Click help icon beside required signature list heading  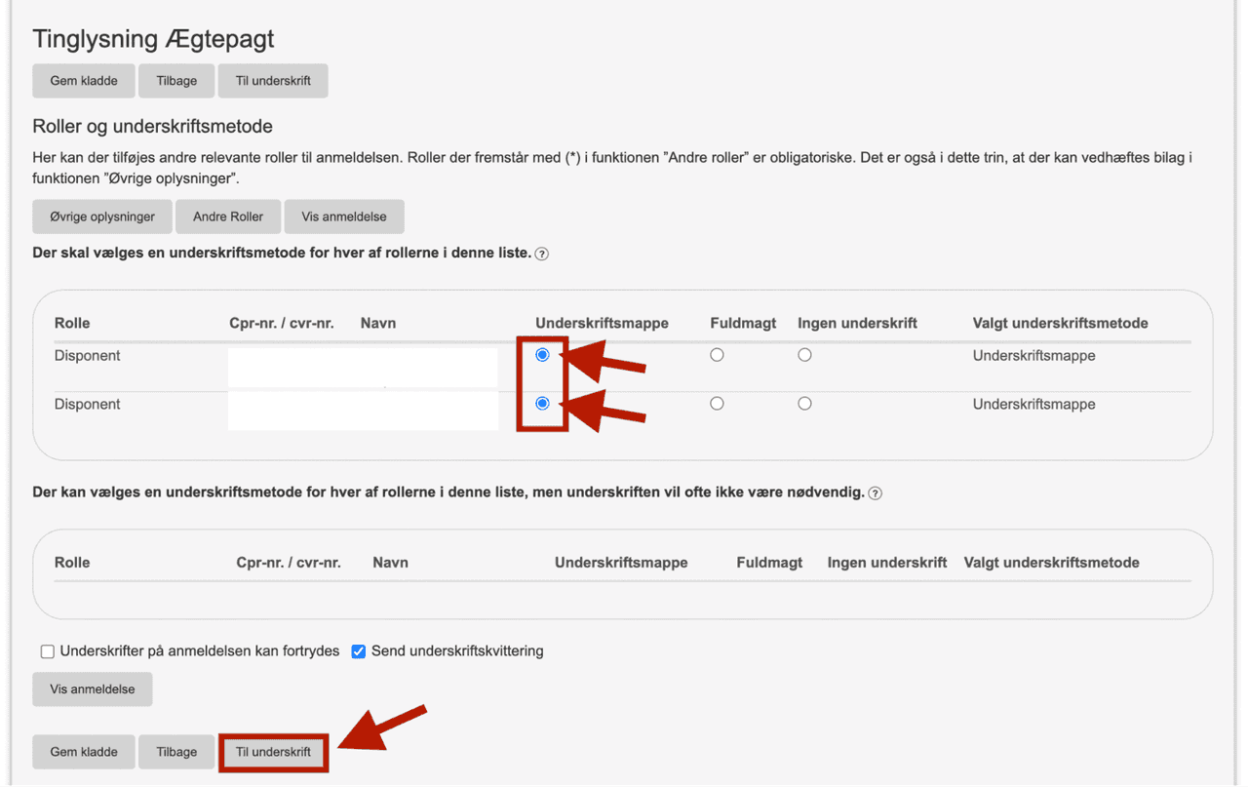542,254
